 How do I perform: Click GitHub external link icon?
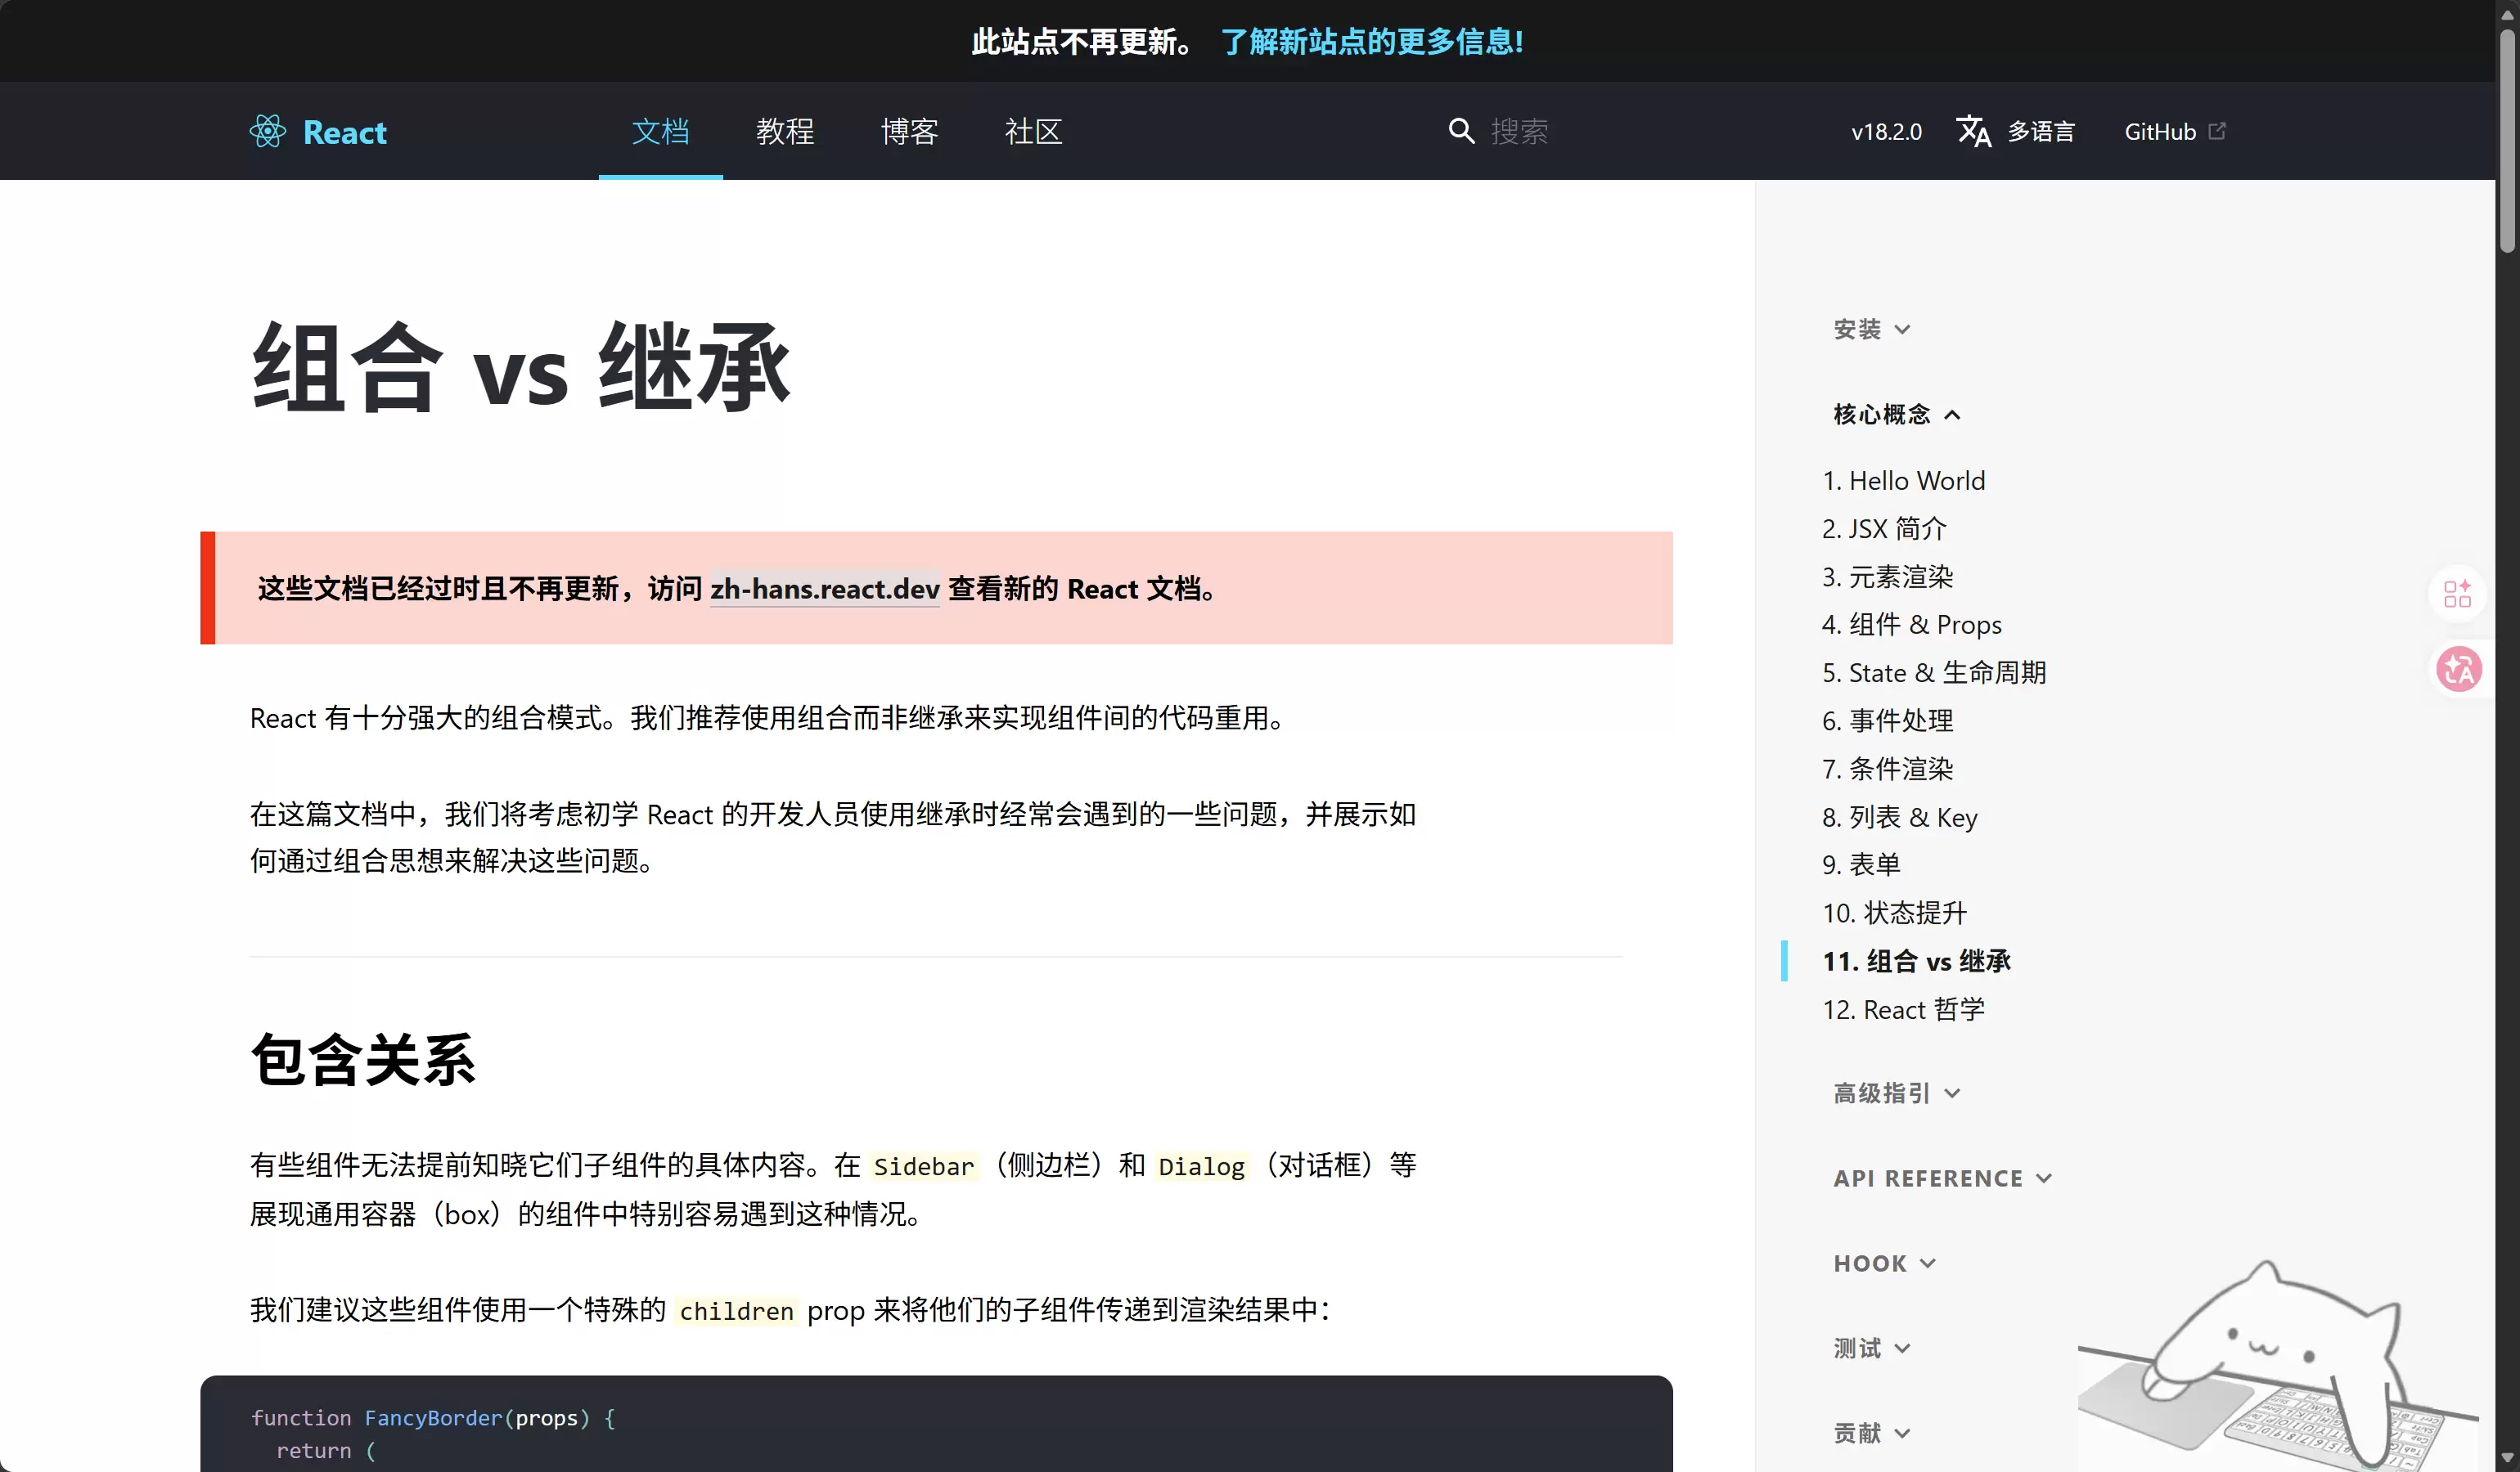click(2217, 131)
